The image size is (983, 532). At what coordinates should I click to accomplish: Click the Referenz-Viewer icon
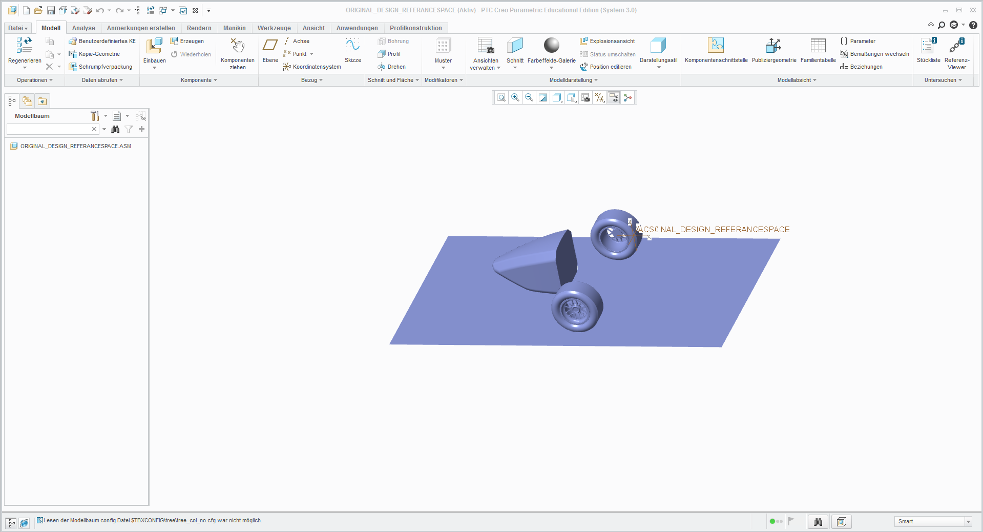tap(956, 46)
